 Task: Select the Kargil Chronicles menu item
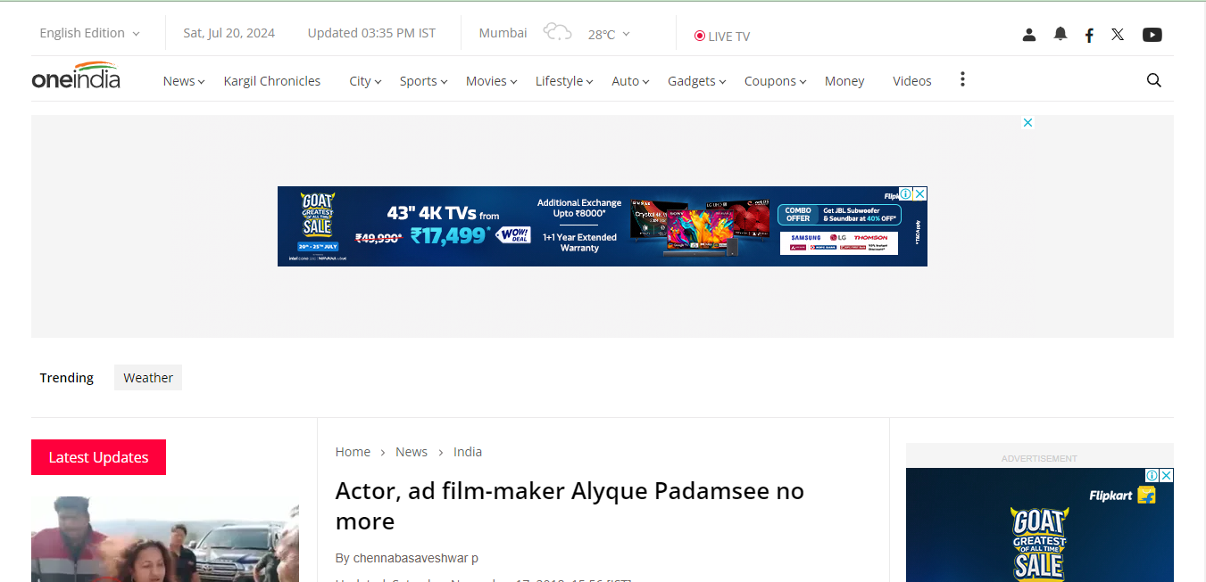click(x=271, y=81)
